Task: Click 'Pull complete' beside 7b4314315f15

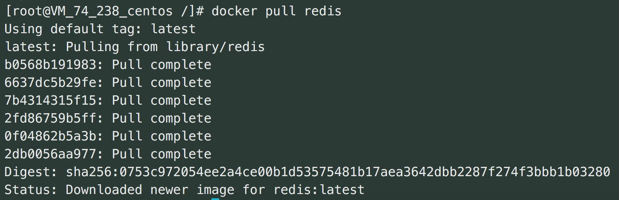Action: [162, 100]
